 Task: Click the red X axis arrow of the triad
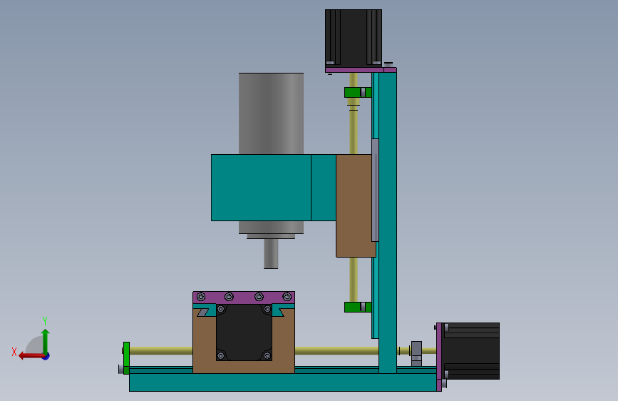31,356
